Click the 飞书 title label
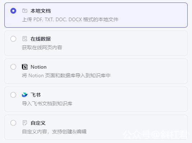The width and height of the screenshot is (192, 143). 36,95
